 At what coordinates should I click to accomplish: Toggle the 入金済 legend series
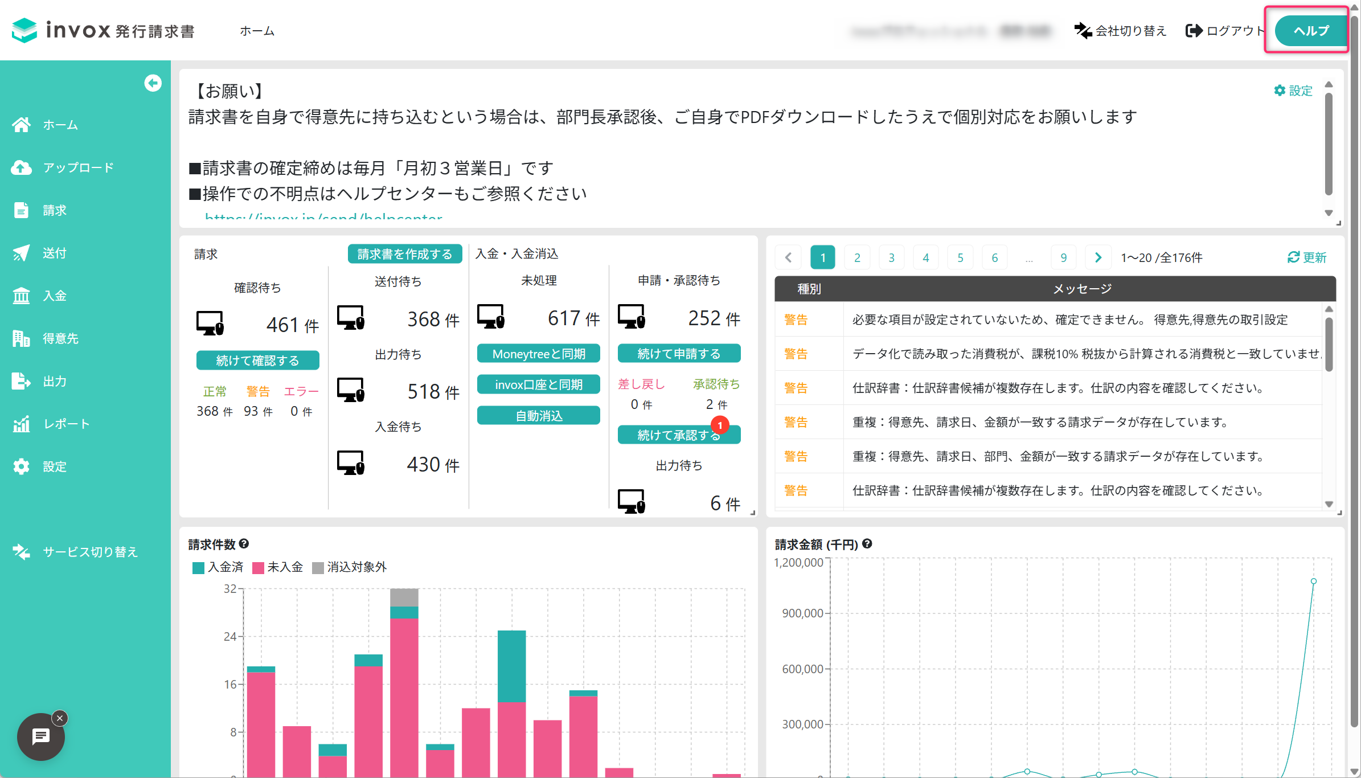point(218,567)
